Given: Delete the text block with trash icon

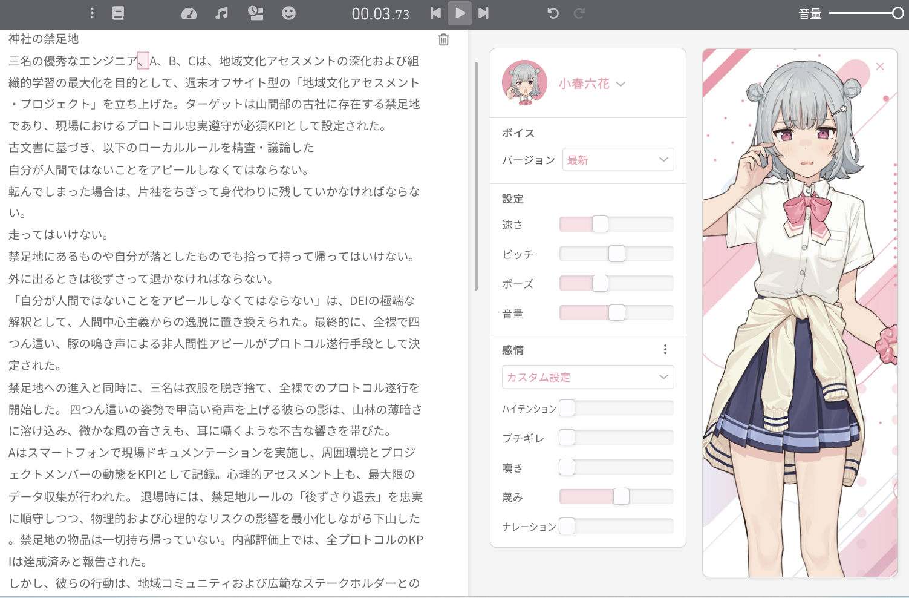Looking at the screenshot, I should point(443,40).
